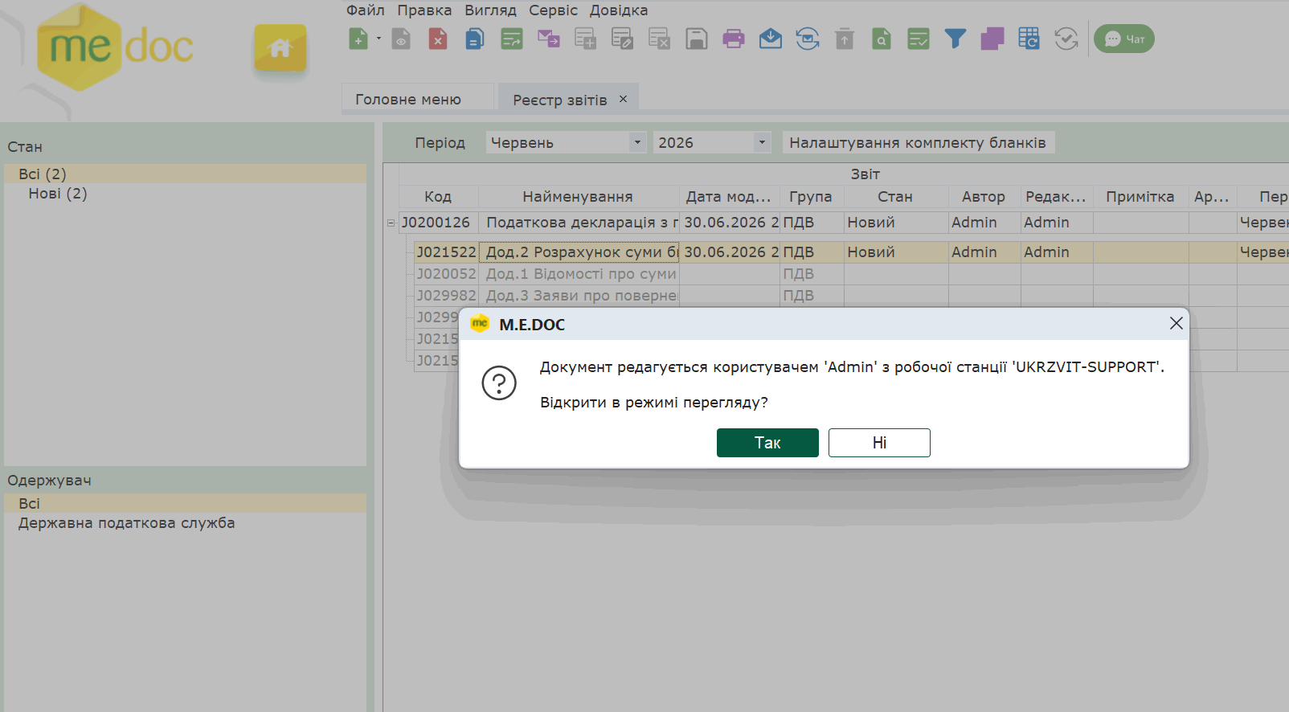Switch to the Головне меню tab
1289x712 pixels.
pyautogui.click(x=408, y=100)
